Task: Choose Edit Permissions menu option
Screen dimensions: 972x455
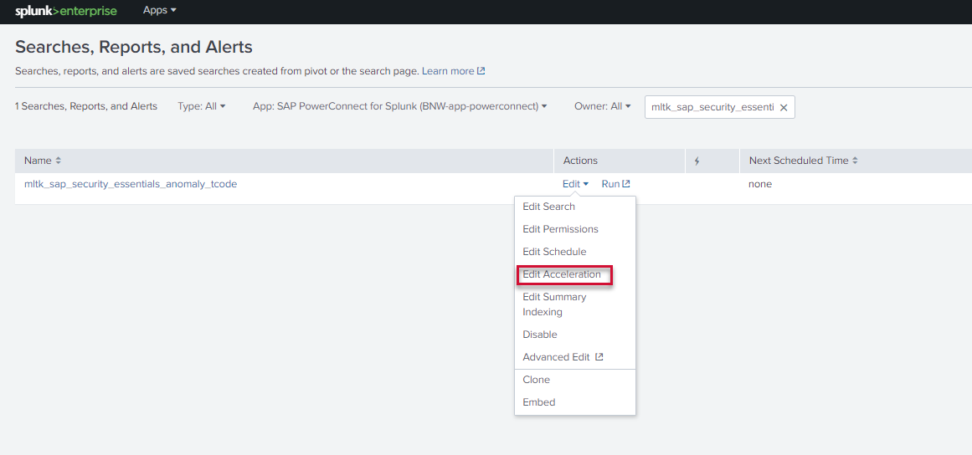Action: point(560,229)
